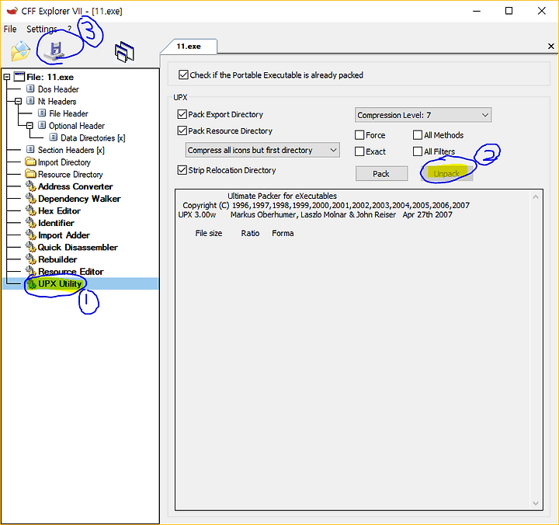This screenshot has height=525, width=559.
Task: Click the Section Headers page icon
Action: tap(30, 149)
